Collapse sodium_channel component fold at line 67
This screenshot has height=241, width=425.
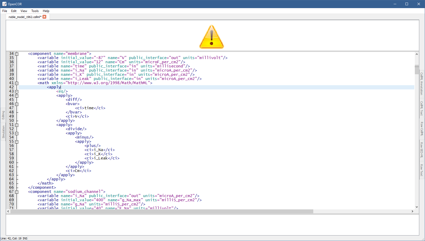click(17, 192)
